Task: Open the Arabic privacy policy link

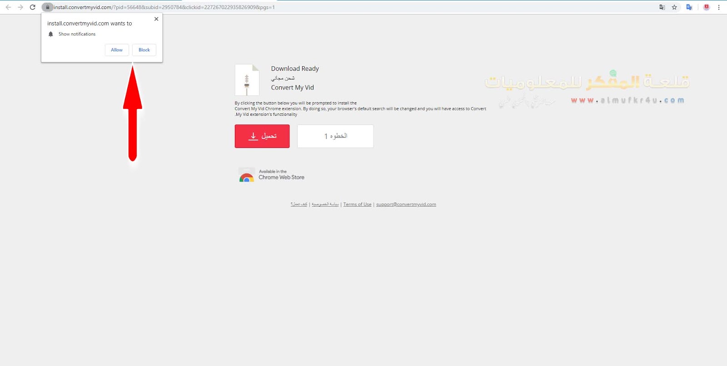Action: coord(325,204)
